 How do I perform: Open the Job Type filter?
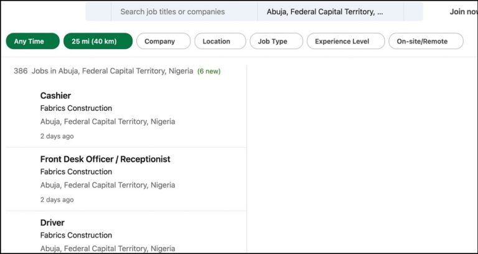click(273, 41)
